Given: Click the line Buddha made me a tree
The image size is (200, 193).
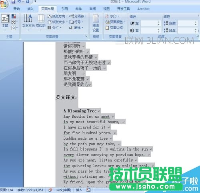Looking at the screenshot, I should coord(86,138).
